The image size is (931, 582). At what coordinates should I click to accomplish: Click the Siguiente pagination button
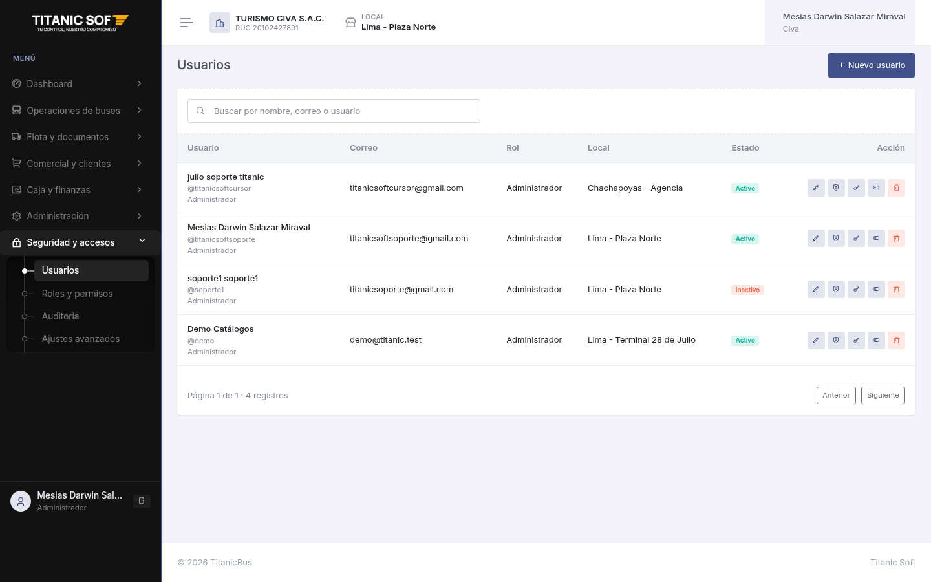(883, 395)
